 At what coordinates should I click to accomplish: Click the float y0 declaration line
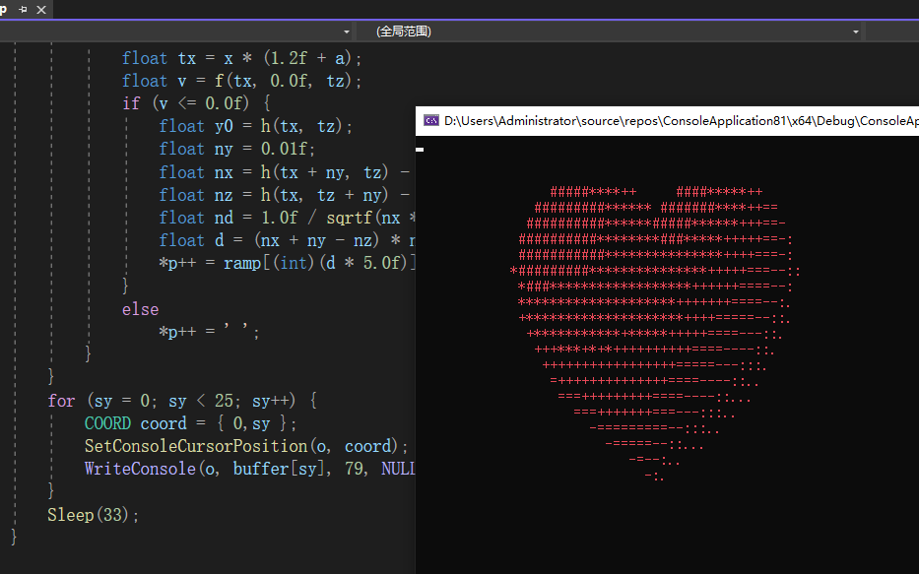[x=255, y=126]
